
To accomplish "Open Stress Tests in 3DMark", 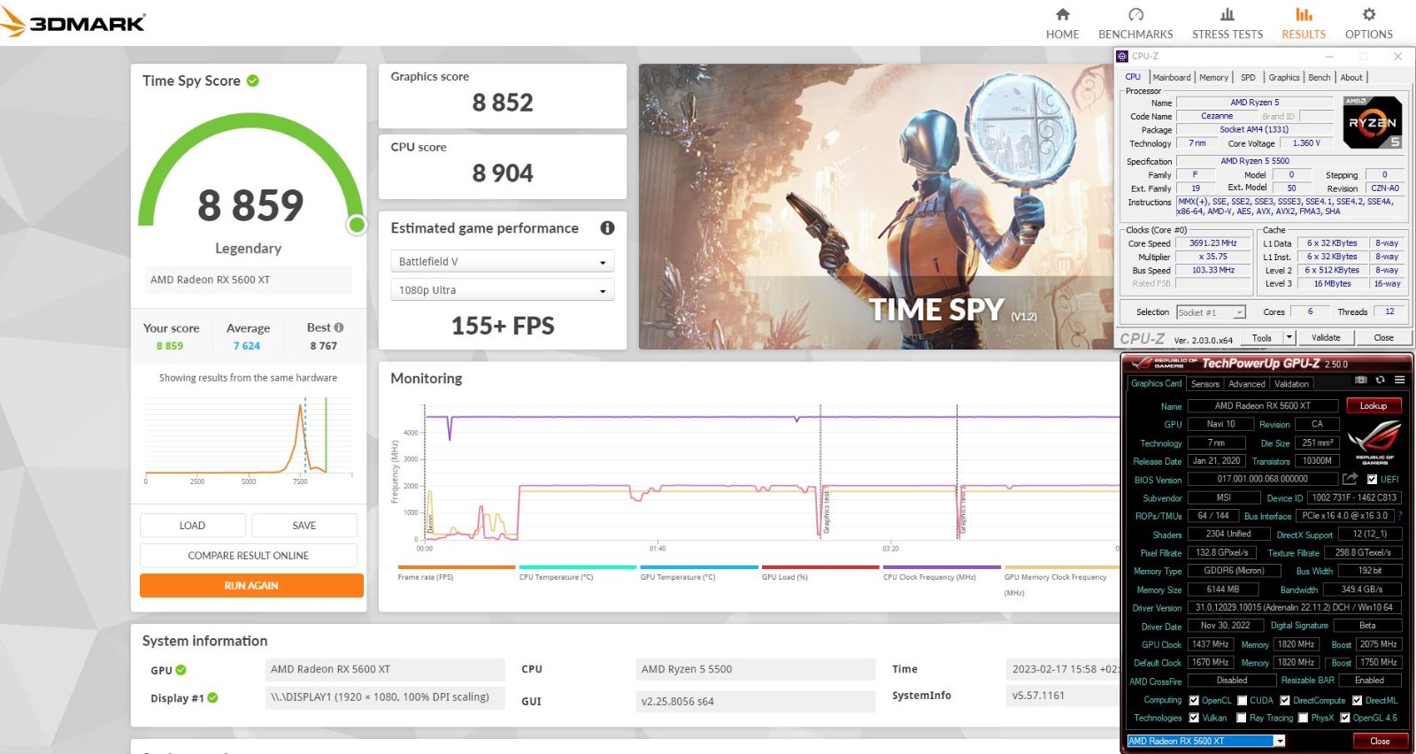I will click(1227, 24).
